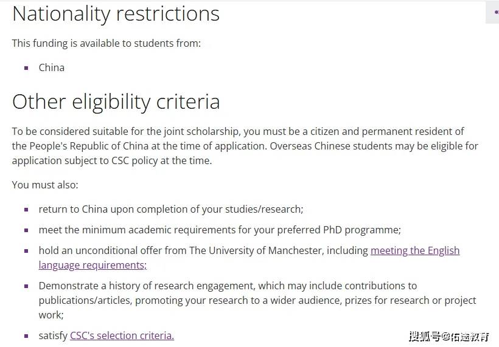Open the English language requirements link
The height and width of the screenshot is (347, 499).
415,251
